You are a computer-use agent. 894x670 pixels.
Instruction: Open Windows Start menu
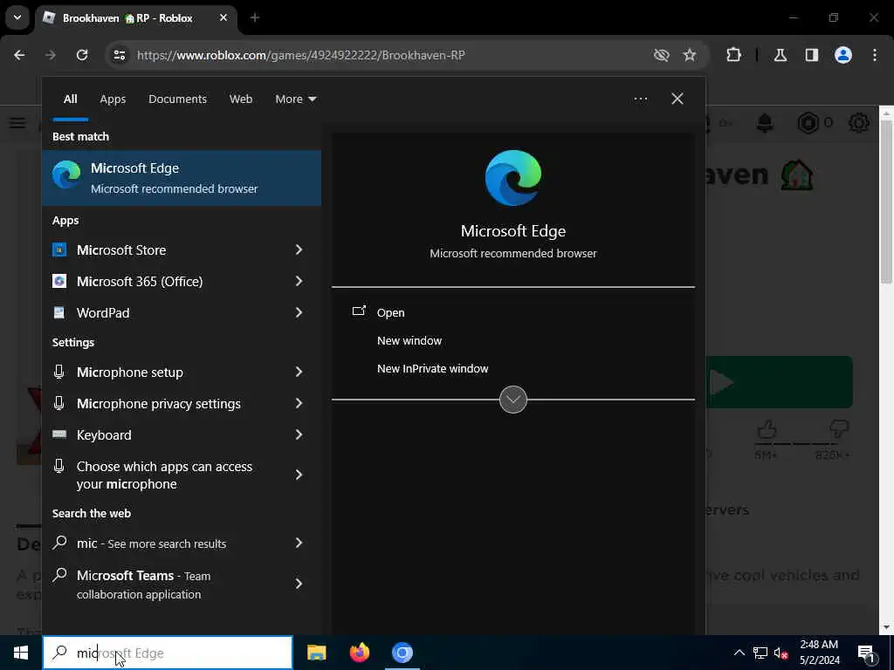(x=21, y=653)
